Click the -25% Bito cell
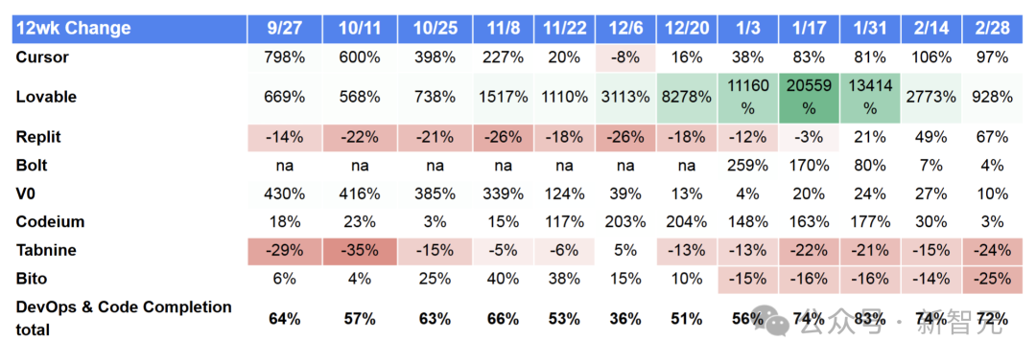Screen dimensions: 1036x363 pos(992,279)
